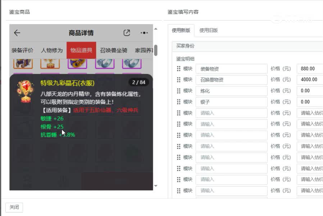The height and width of the screenshot is (216, 323).
Task: Click the 银子 module input
Action: 232,102
